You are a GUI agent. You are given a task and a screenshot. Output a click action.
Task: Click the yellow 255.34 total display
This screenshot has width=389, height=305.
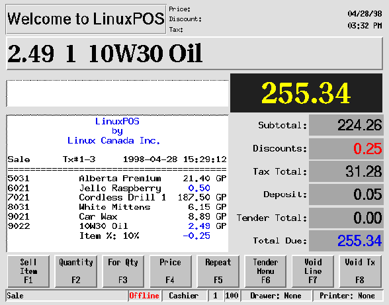pyautogui.click(x=306, y=93)
